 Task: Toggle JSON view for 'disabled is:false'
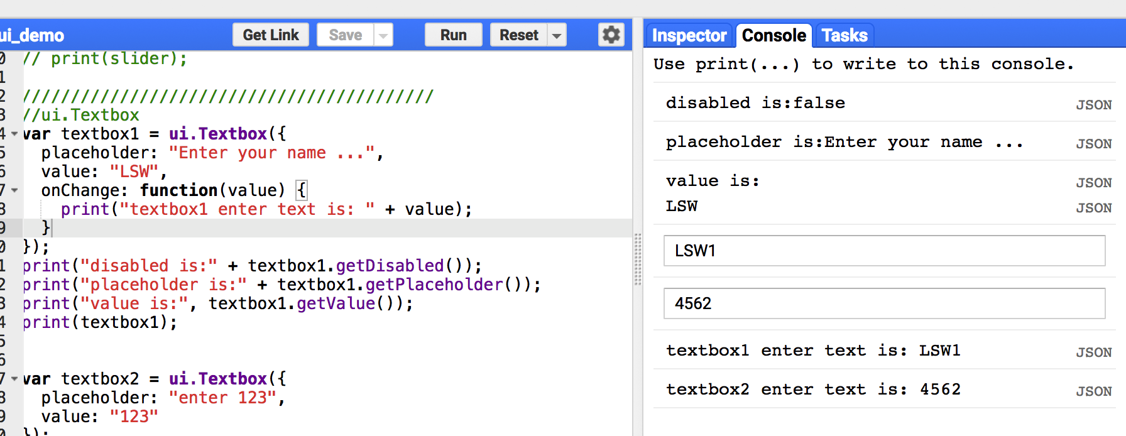point(1093,105)
